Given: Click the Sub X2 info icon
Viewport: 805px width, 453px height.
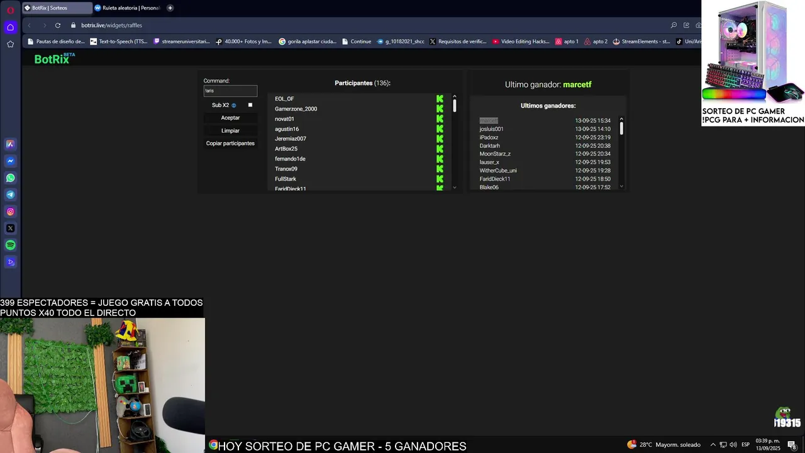Looking at the screenshot, I should 234,106.
